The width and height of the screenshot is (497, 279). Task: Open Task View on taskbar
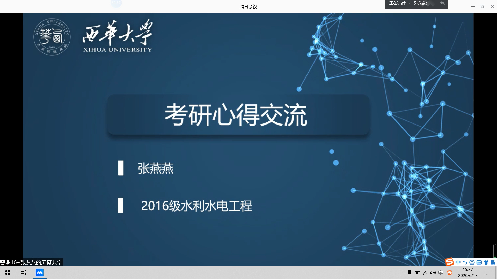[23, 273]
